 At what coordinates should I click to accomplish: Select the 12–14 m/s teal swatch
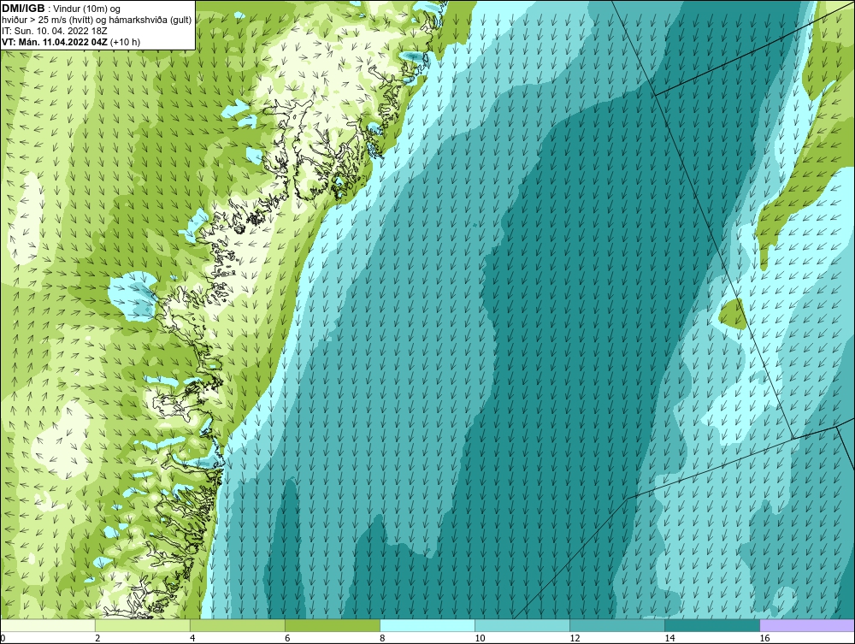617,625
